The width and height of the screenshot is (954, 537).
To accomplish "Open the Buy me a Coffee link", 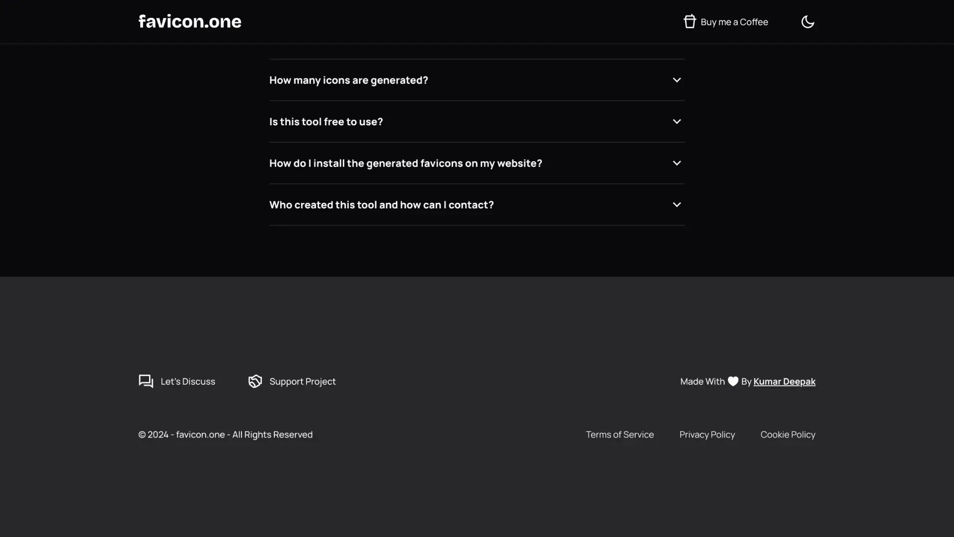I will pyautogui.click(x=734, y=22).
